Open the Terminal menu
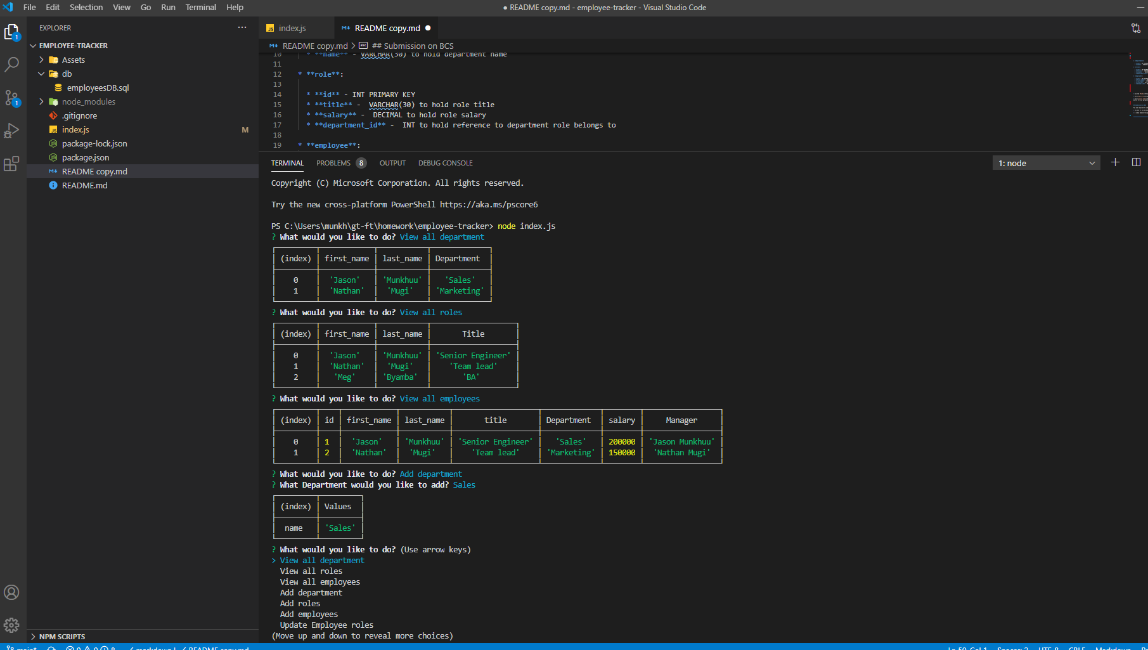Image resolution: width=1148 pixels, height=650 pixels. pos(201,7)
